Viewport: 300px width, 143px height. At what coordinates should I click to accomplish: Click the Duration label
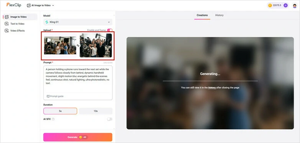click(x=48, y=105)
